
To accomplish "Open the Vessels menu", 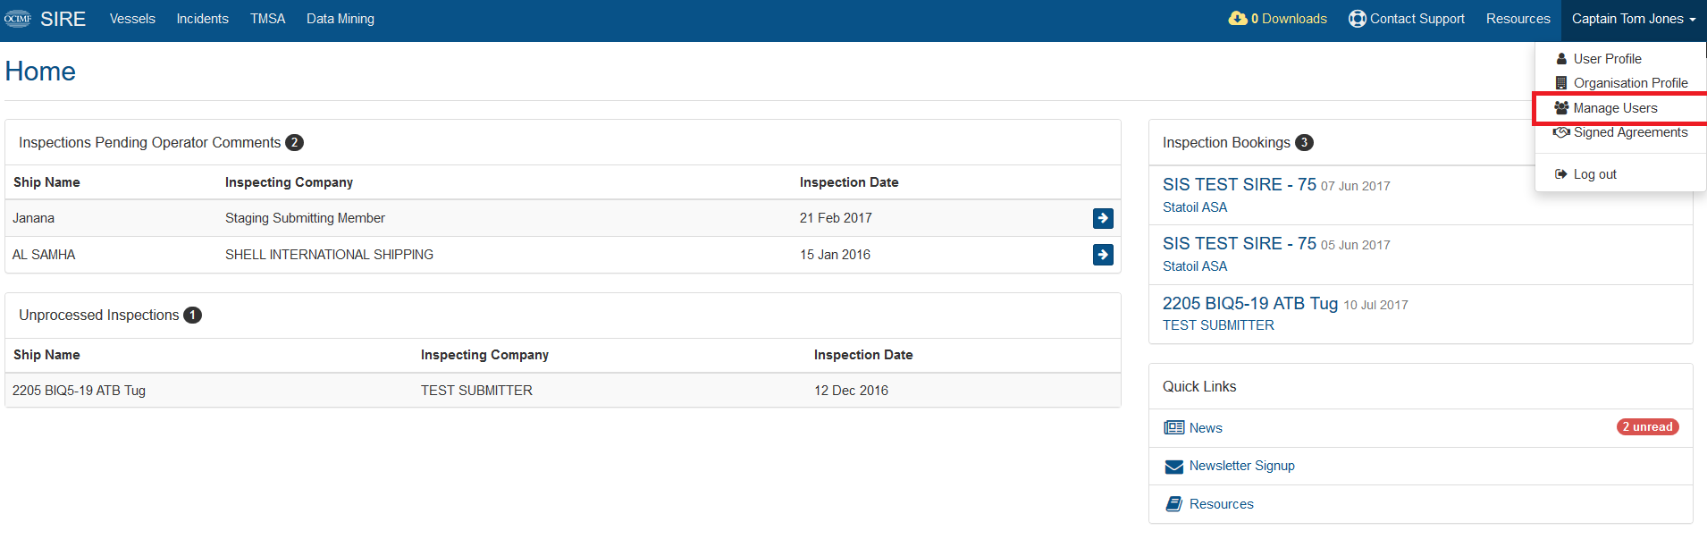I will click(x=132, y=19).
